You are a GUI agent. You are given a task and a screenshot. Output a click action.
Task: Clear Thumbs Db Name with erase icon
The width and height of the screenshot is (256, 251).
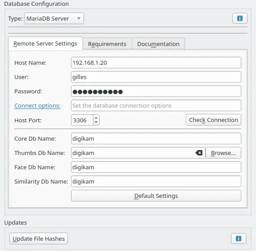[199, 153]
